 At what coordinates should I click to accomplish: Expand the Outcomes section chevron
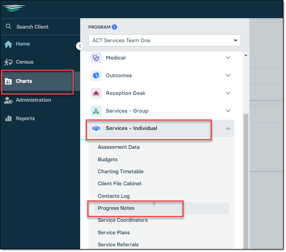coord(228,76)
